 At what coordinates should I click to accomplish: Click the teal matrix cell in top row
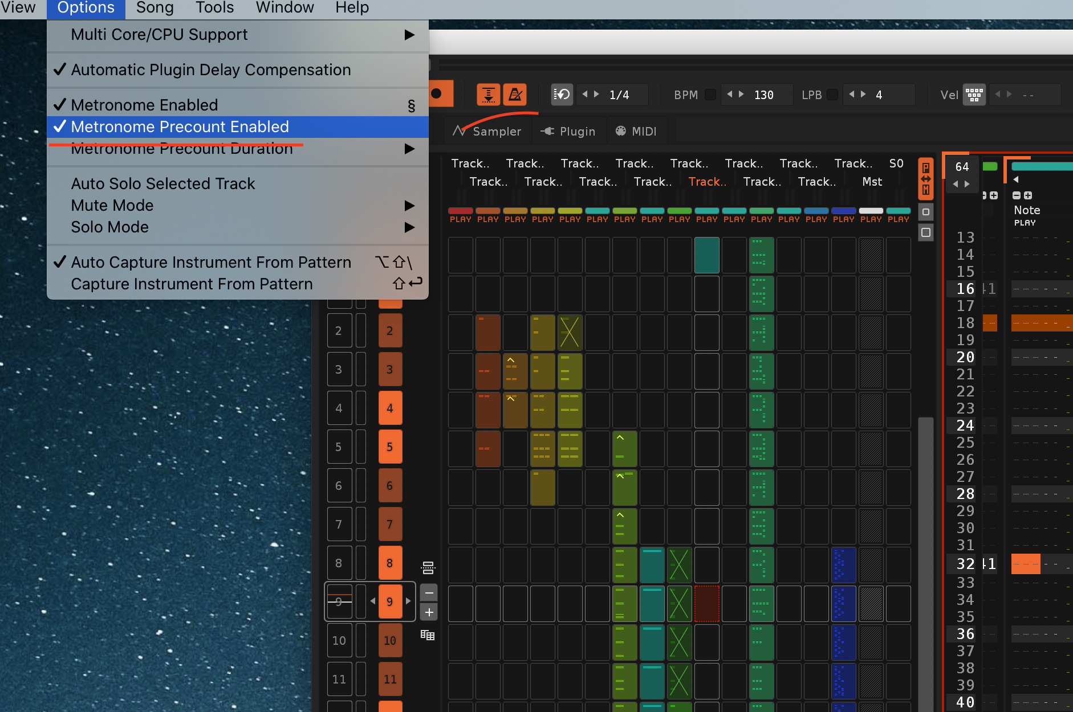click(x=707, y=255)
